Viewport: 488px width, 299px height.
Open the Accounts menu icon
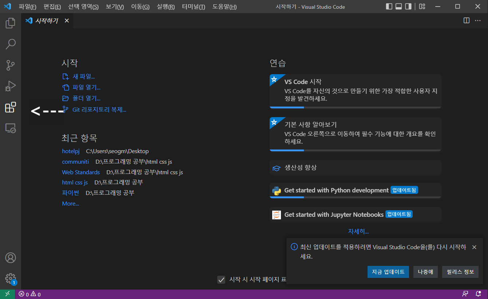pos(11,258)
